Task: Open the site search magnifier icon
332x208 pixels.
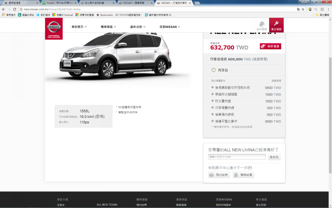Action: (262, 25)
